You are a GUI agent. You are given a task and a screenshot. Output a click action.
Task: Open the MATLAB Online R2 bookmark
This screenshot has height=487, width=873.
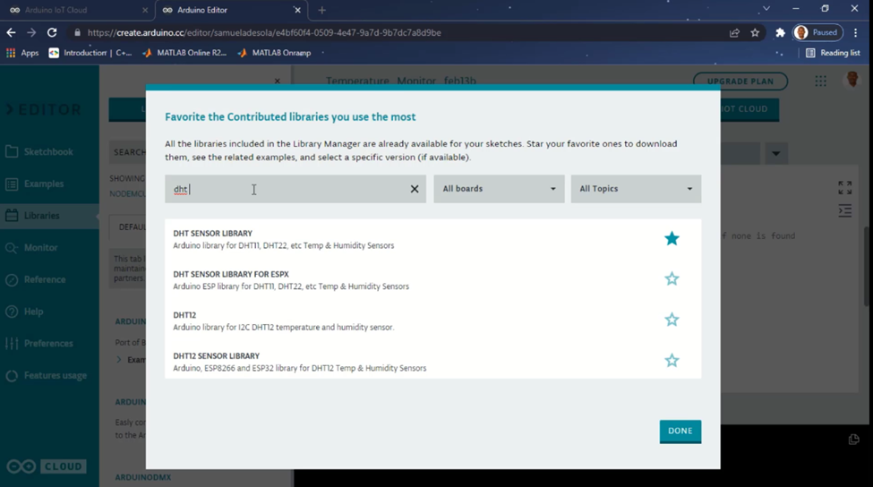pos(184,53)
